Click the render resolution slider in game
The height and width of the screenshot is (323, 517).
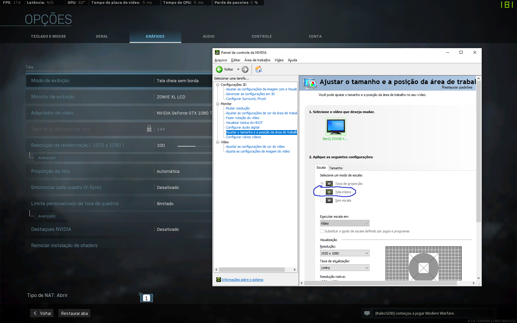194,146
